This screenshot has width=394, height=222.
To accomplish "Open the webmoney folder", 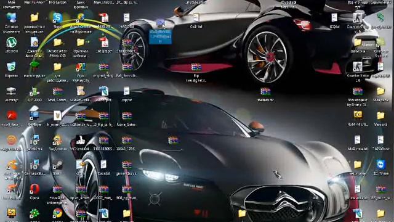I will click(358, 165).
